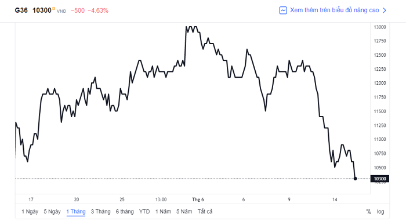Open the chevron arrow after 'nâng cao'
Viewport: 406px width, 221px height.
[385, 10]
